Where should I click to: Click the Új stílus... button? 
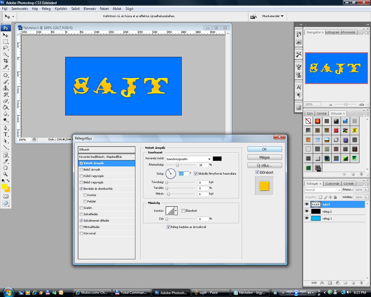point(264,165)
